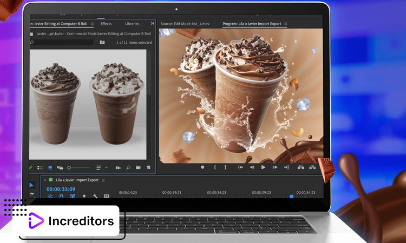Open Javier Editing at Computer B Roll tab
Image resolution: width=406 pixels, height=243 pixels.
click(x=59, y=24)
